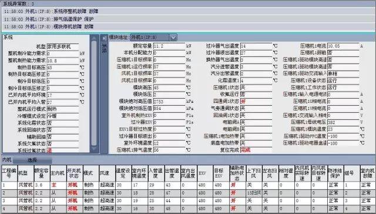Click the 四通阀1状态 field showing 开

[256, 101]
